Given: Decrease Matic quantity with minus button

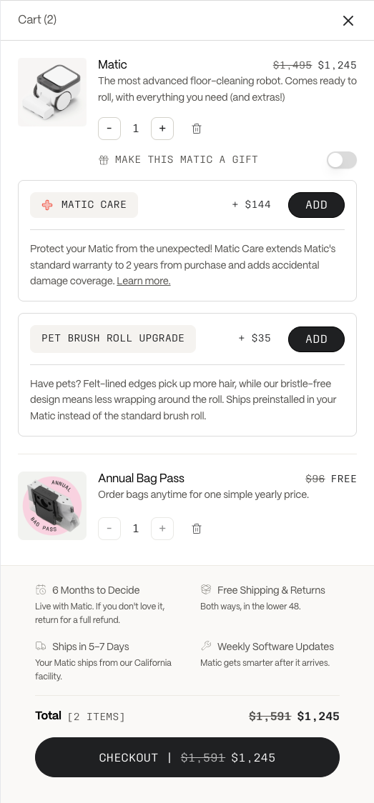Looking at the screenshot, I should (x=109, y=129).
